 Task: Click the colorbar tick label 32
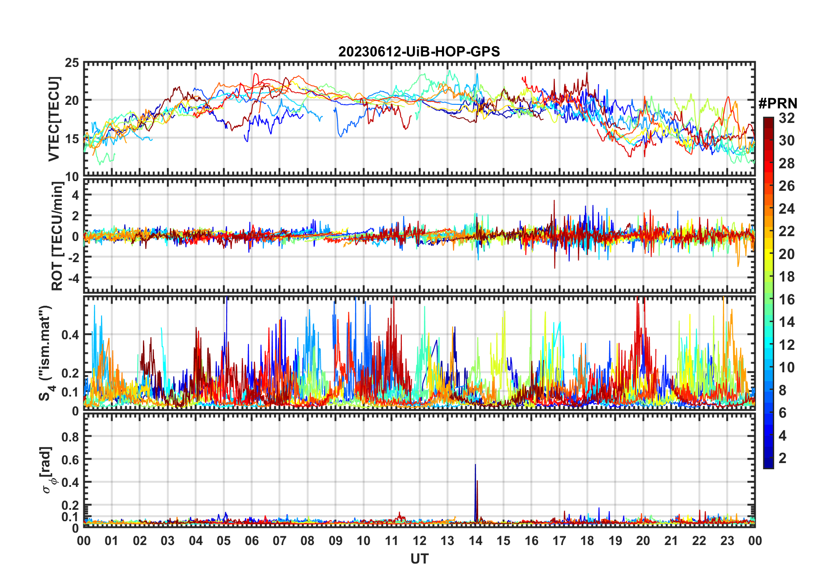787,118
